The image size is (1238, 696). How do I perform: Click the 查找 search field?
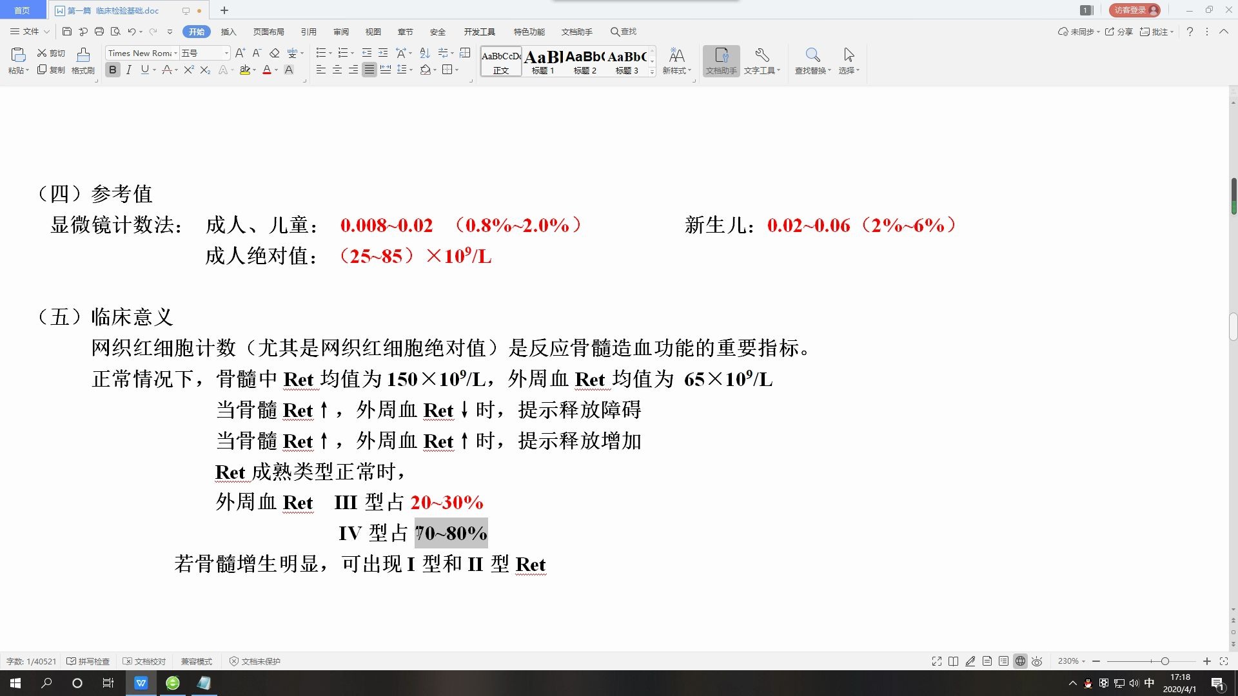pos(624,32)
